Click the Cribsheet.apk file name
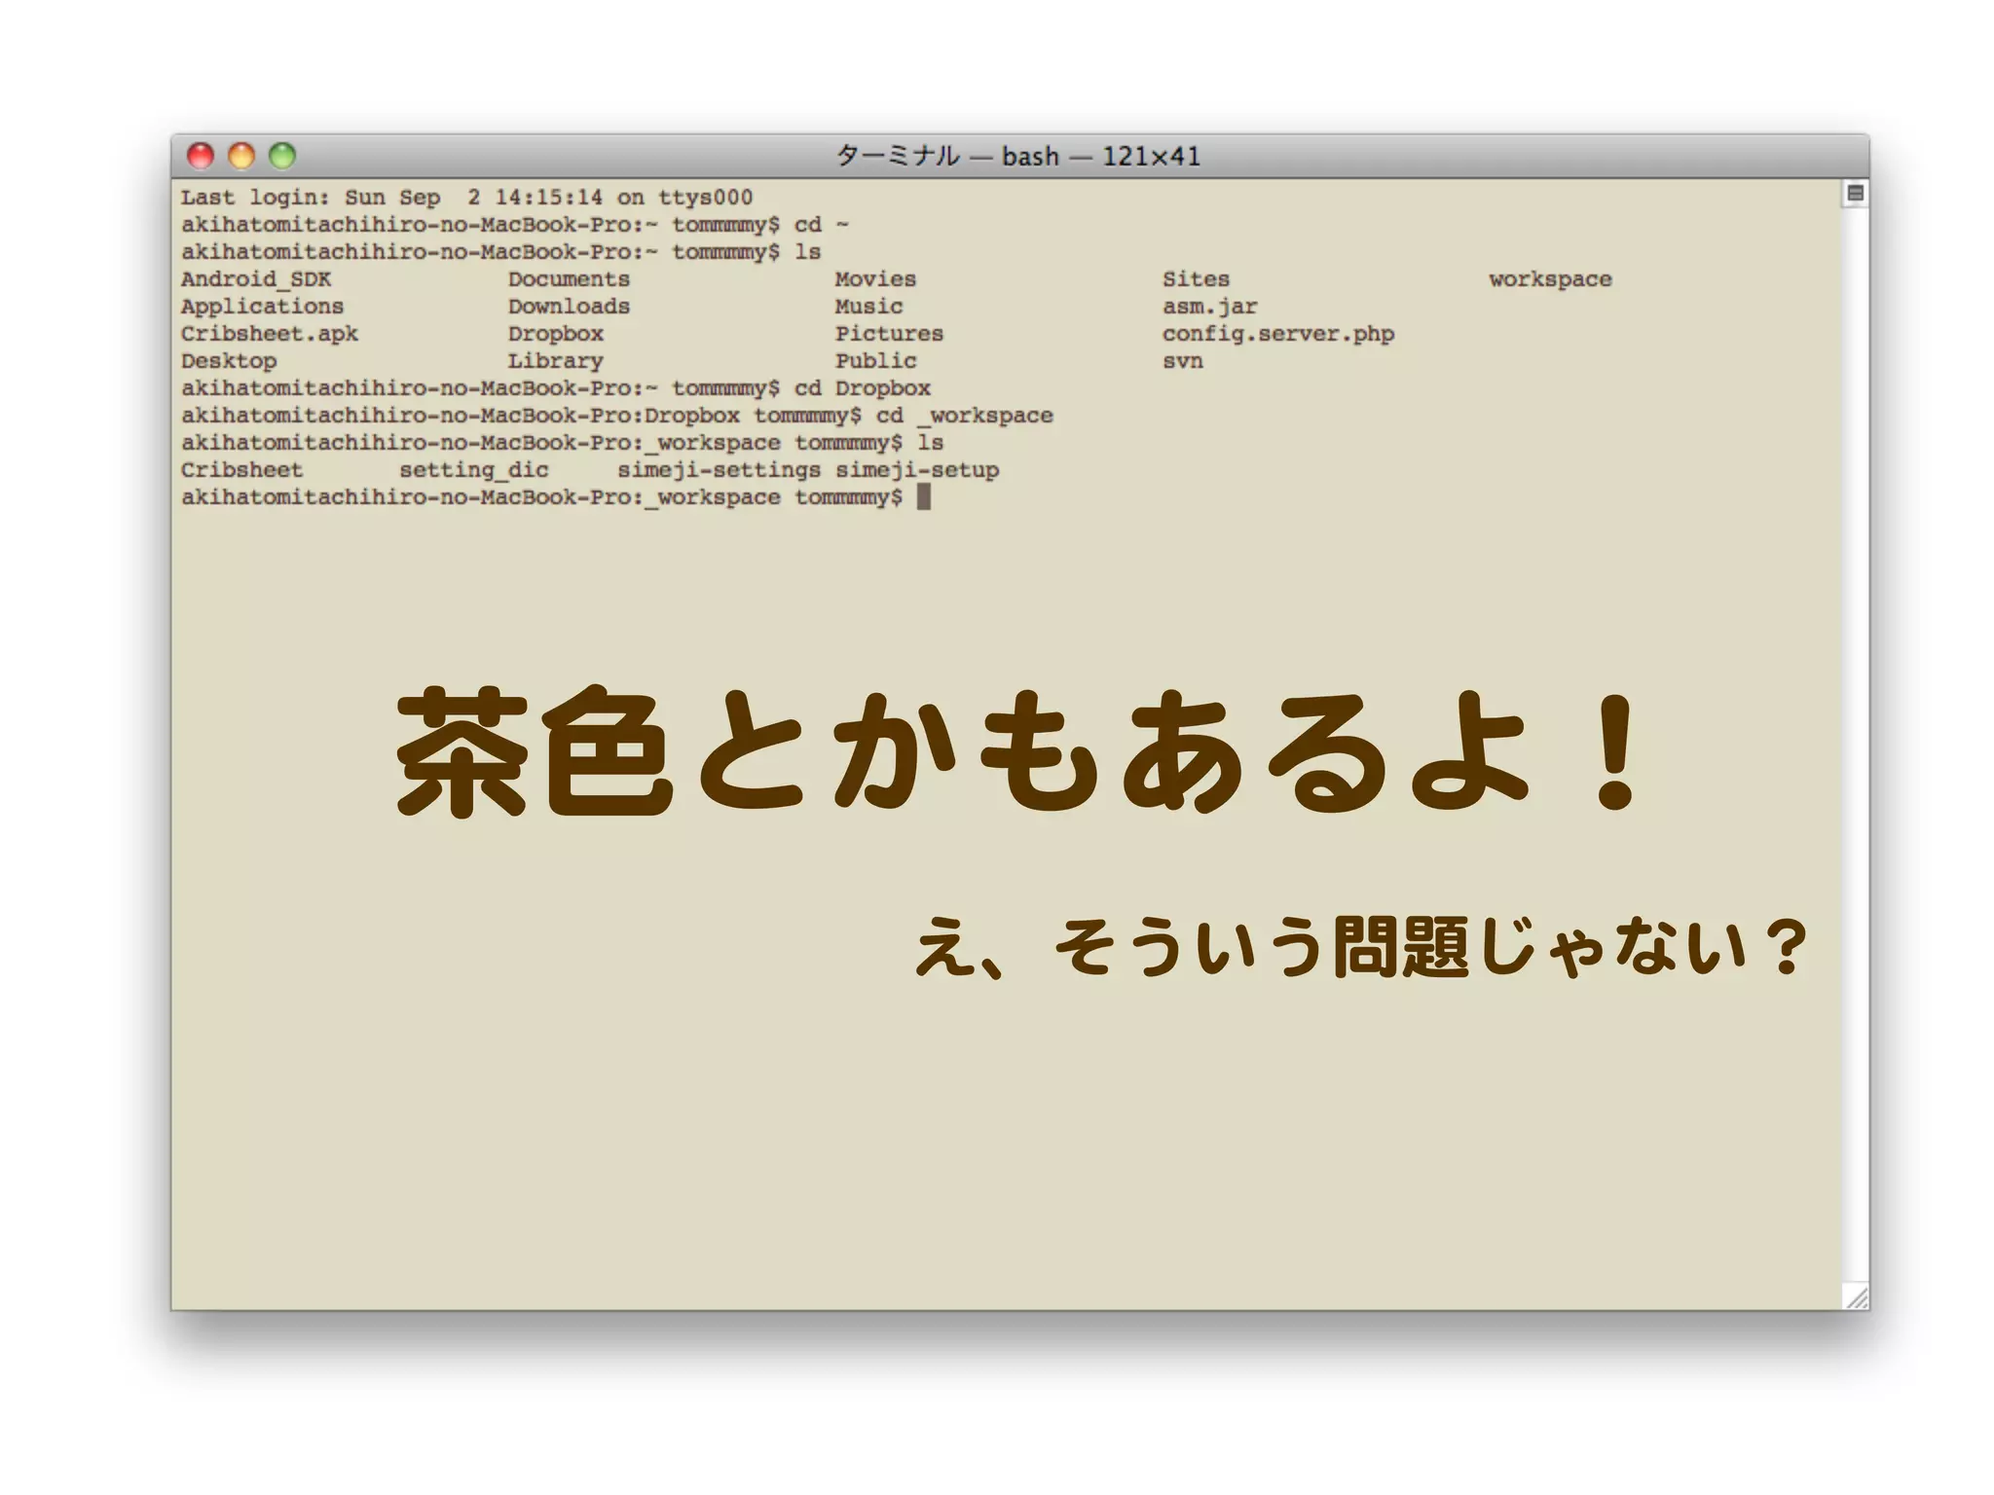This screenshot has height=1495, width=1994. point(270,334)
